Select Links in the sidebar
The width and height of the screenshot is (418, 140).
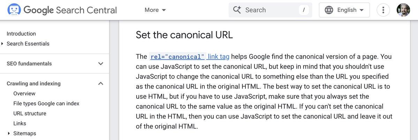click(x=20, y=123)
